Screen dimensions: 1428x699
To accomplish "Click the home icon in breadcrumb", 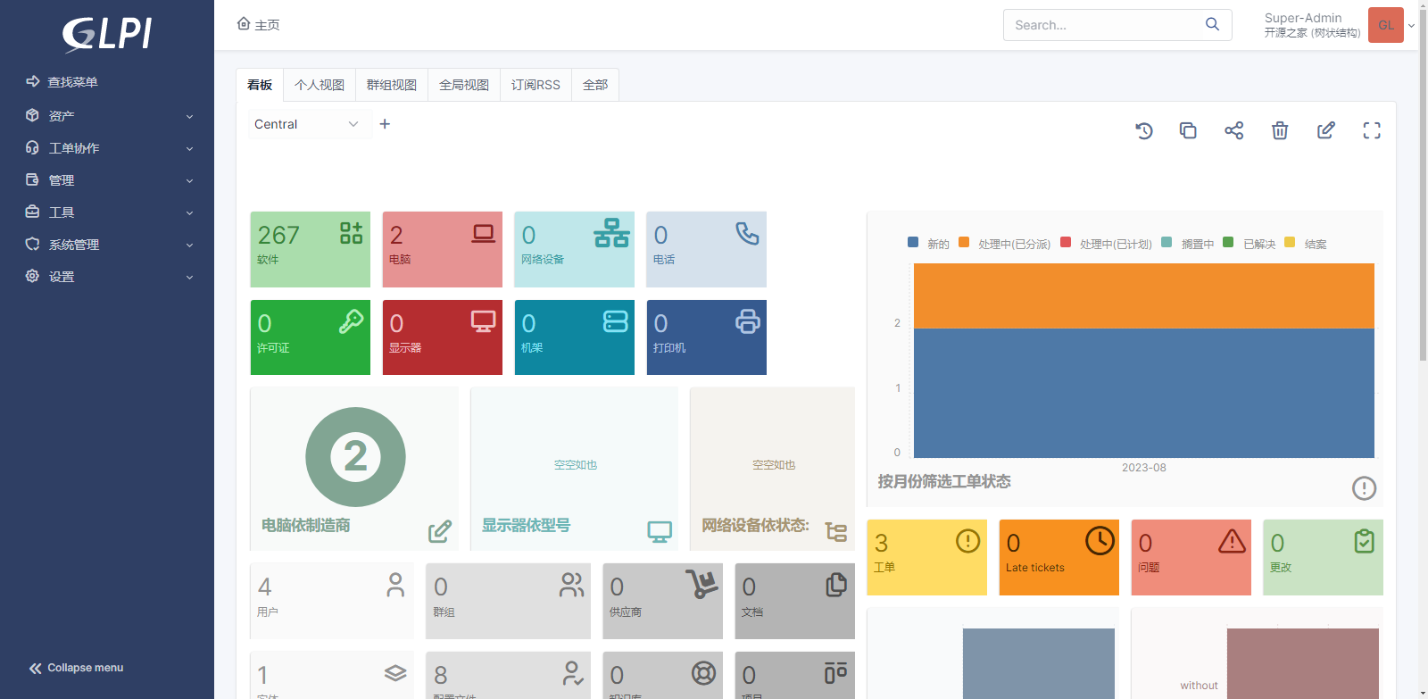I will 244,23.
